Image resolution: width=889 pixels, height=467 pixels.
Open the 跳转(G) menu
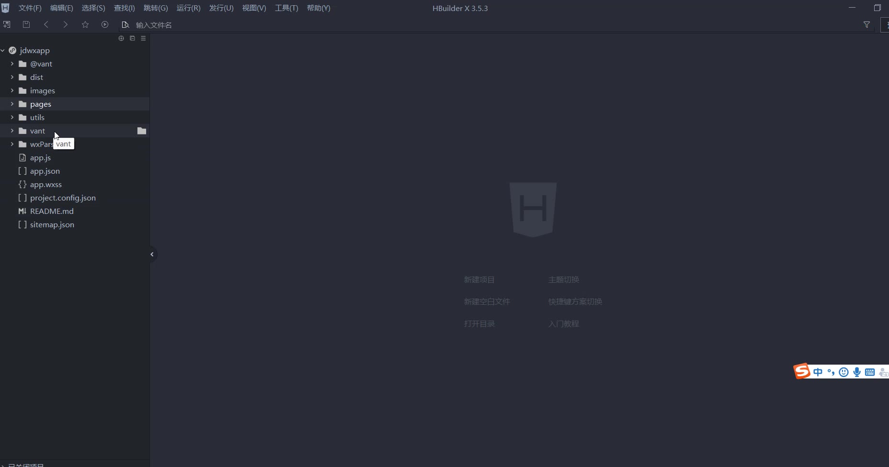coord(156,8)
